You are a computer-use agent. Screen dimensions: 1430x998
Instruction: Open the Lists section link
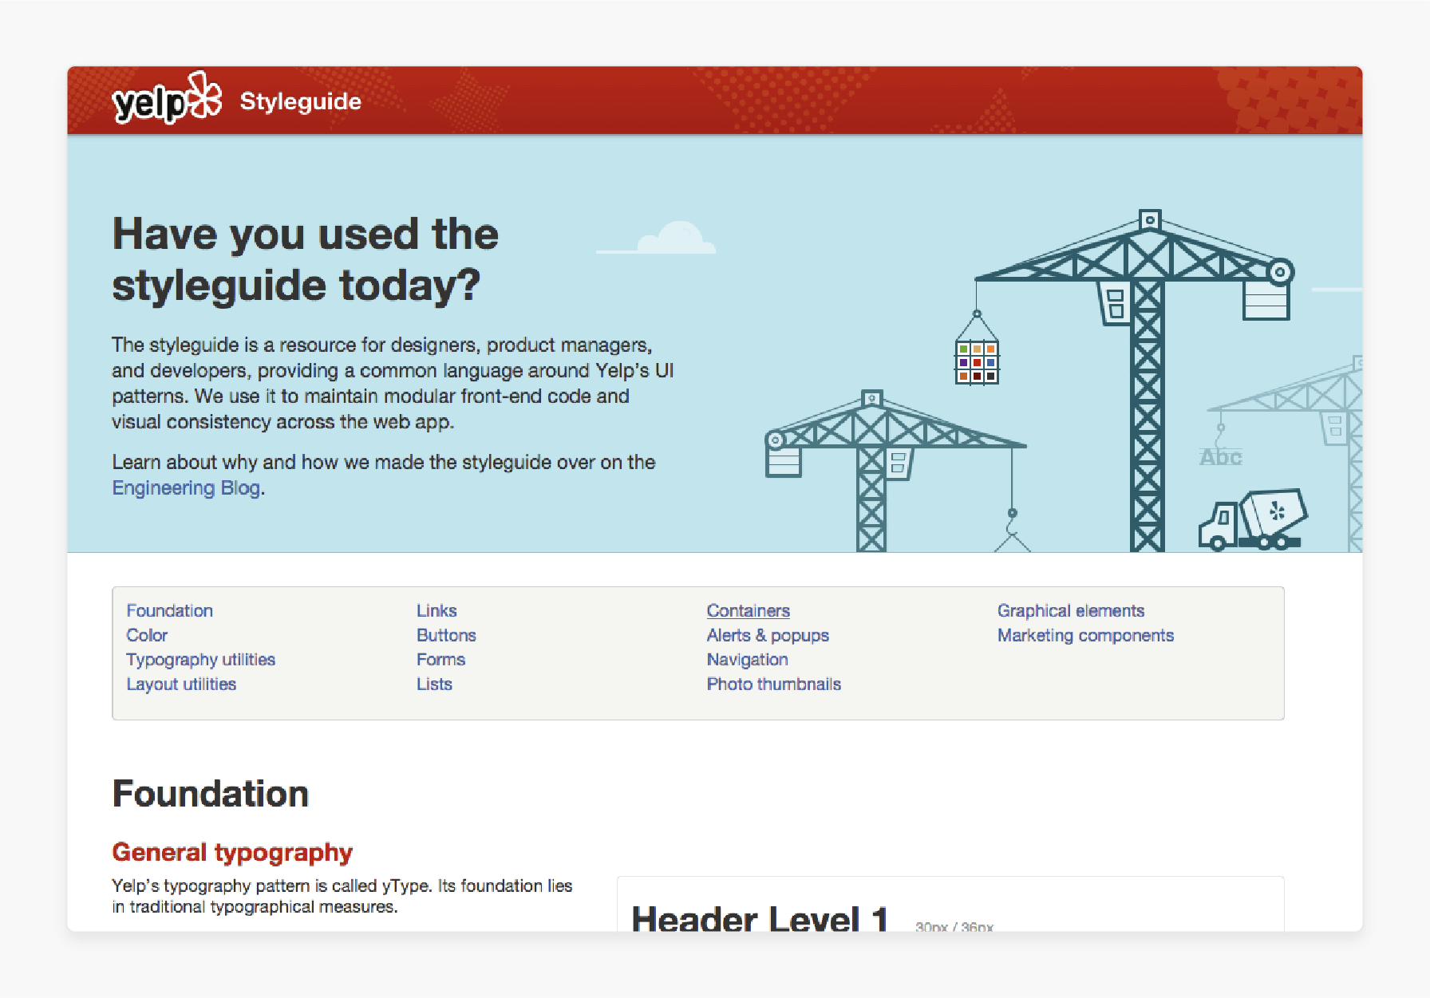coord(434,684)
